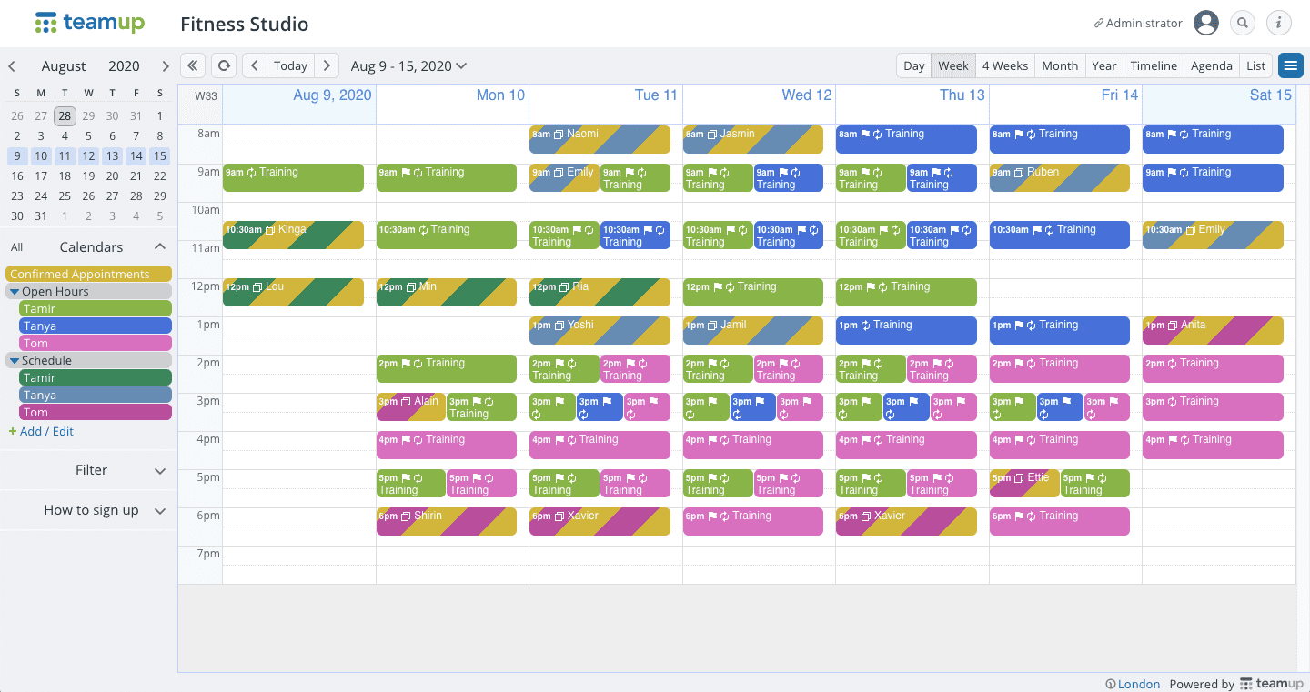The width and height of the screenshot is (1310, 692).
Task: Switch to Month view
Action: pos(1060,65)
